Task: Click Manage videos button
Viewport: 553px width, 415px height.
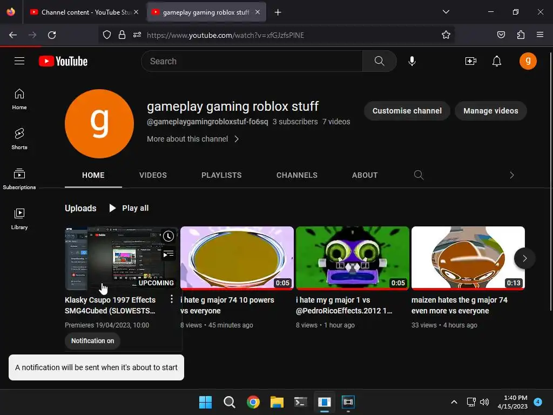Action: [490, 111]
